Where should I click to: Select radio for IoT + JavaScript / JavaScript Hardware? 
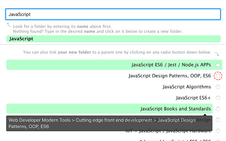(218, 131)
